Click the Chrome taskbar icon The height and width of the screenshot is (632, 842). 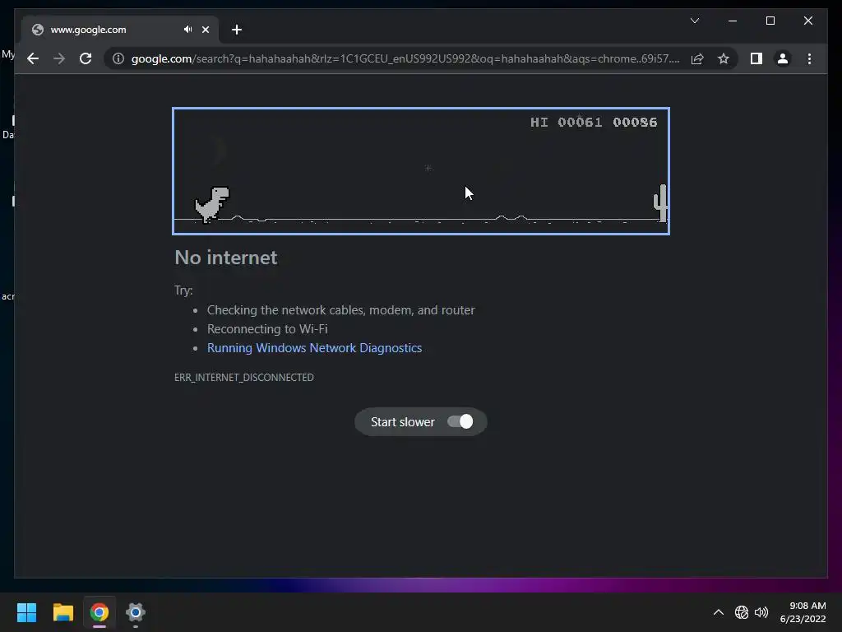[x=99, y=612]
